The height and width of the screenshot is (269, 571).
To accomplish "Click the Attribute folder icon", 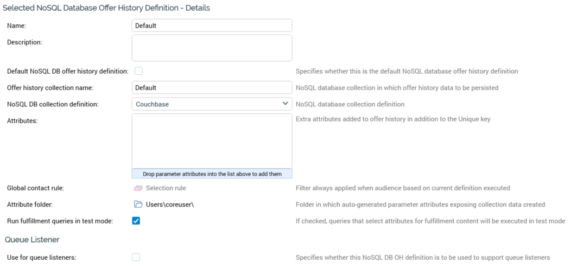I will point(138,204).
